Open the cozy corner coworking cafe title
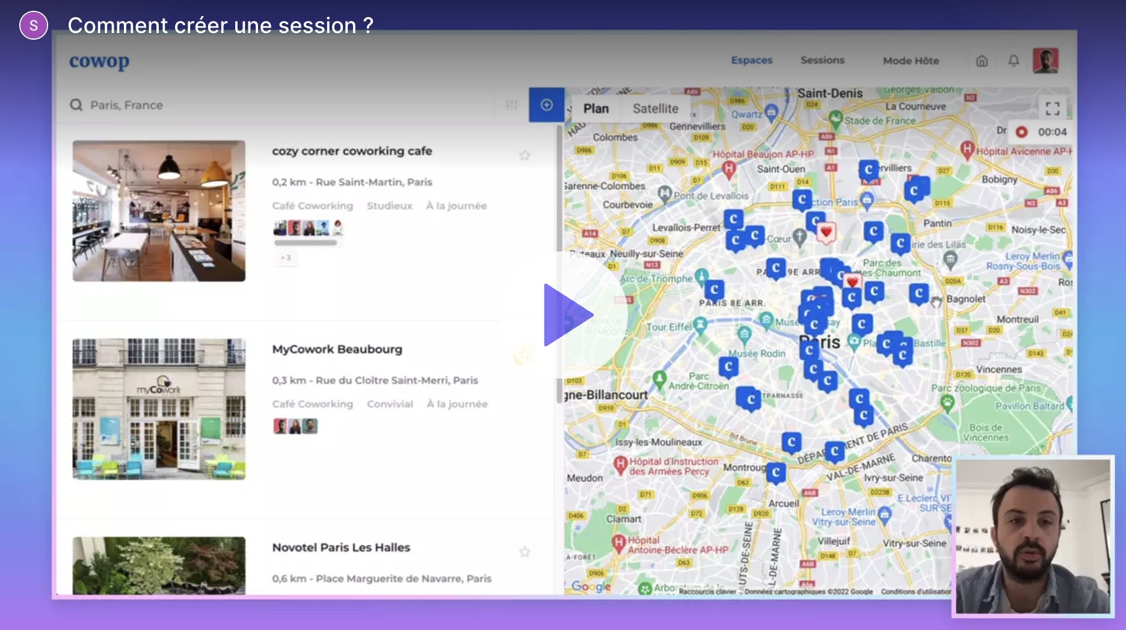 [x=352, y=151]
